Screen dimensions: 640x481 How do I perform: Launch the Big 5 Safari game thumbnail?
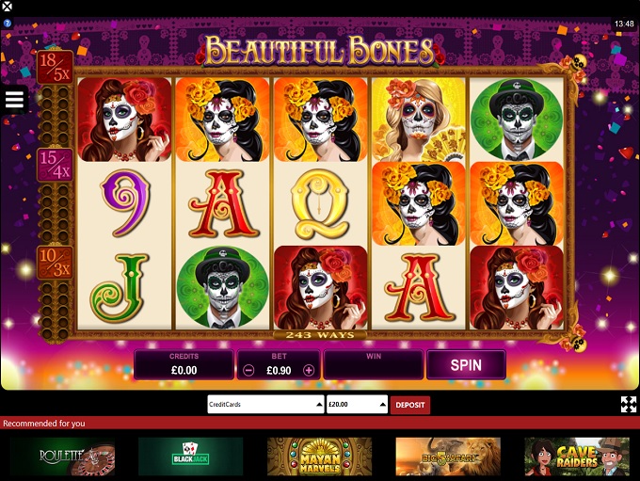pos(448,457)
